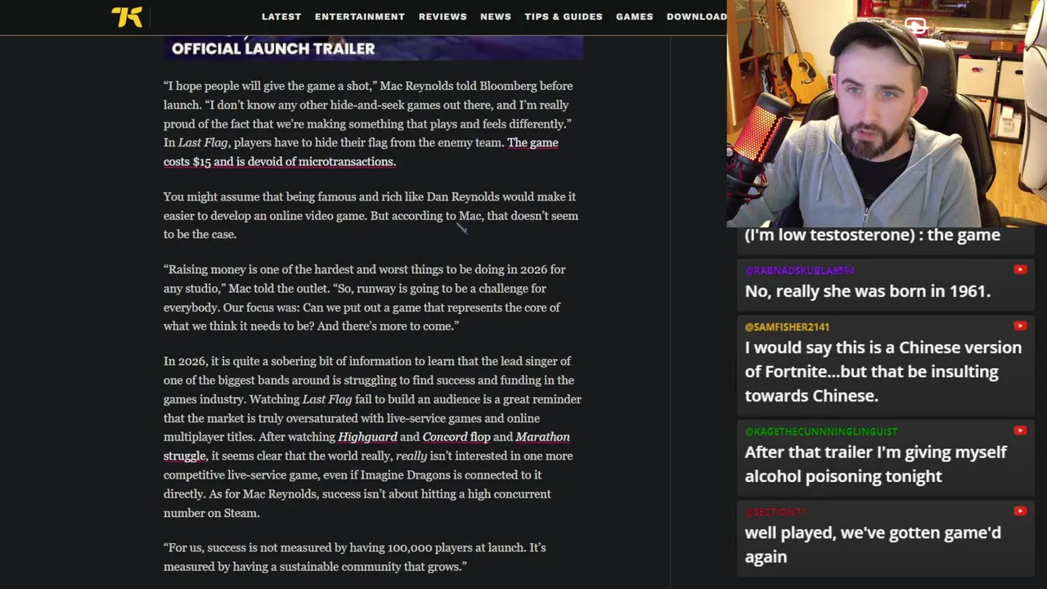Click the Official Launch Trailer video thumbnail
Image resolution: width=1047 pixels, height=589 pixels.
373,47
